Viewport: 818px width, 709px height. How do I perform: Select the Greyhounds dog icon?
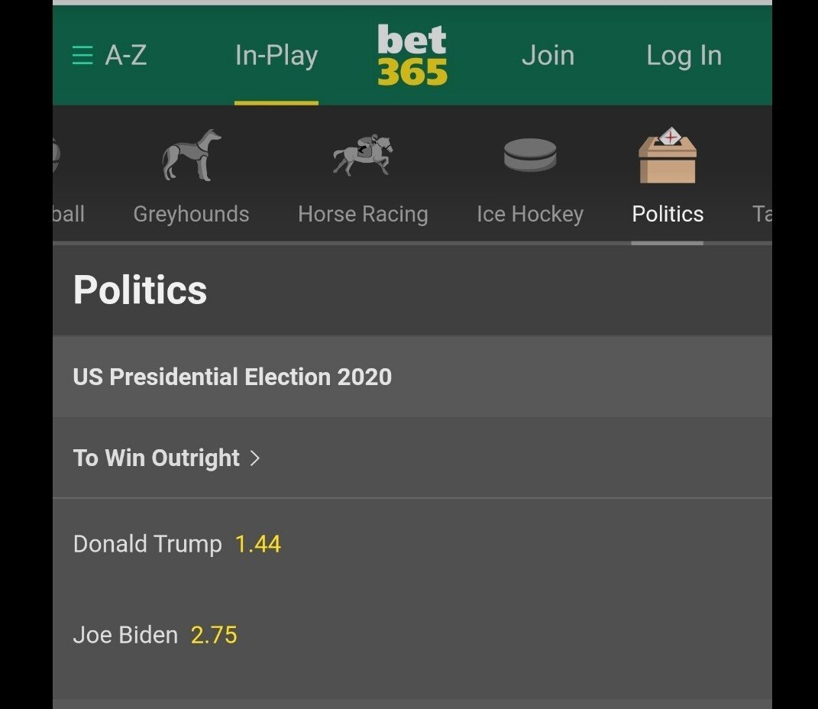click(192, 155)
